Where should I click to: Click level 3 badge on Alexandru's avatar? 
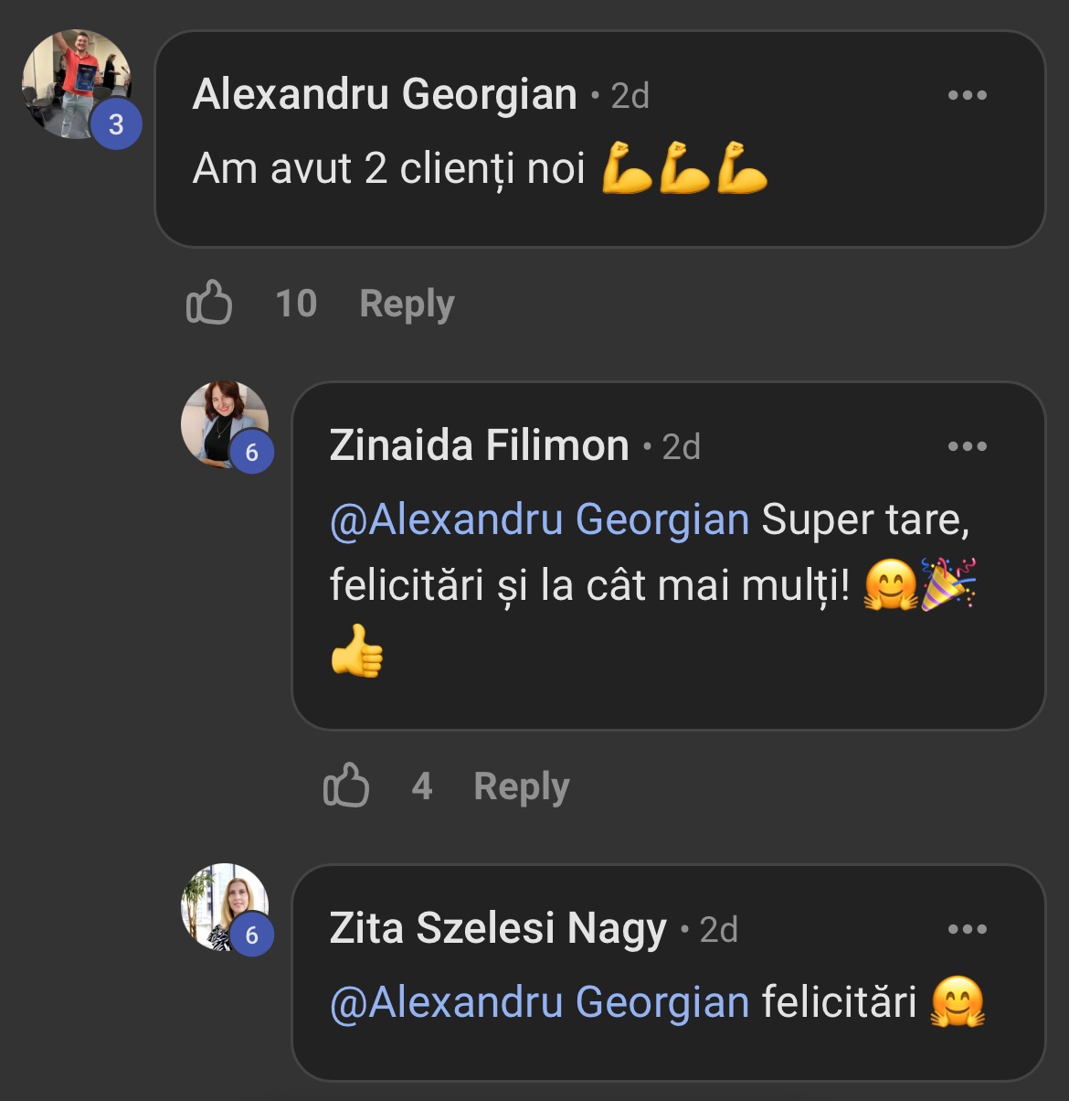(116, 124)
